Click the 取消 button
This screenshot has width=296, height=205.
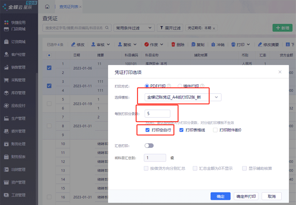272,196
